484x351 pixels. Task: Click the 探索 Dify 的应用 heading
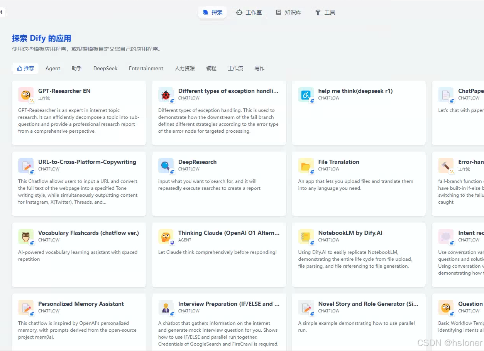pos(42,38)
